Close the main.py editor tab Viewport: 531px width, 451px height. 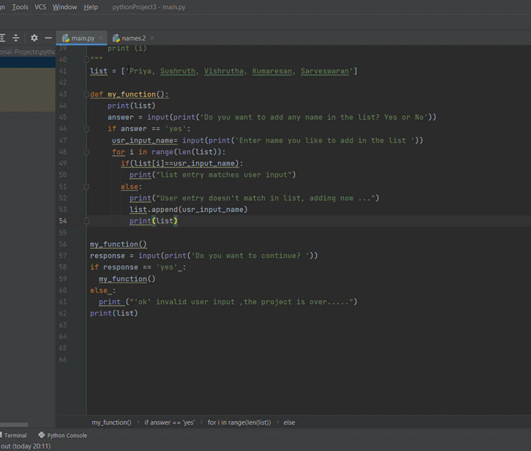[x=101, y=38]
